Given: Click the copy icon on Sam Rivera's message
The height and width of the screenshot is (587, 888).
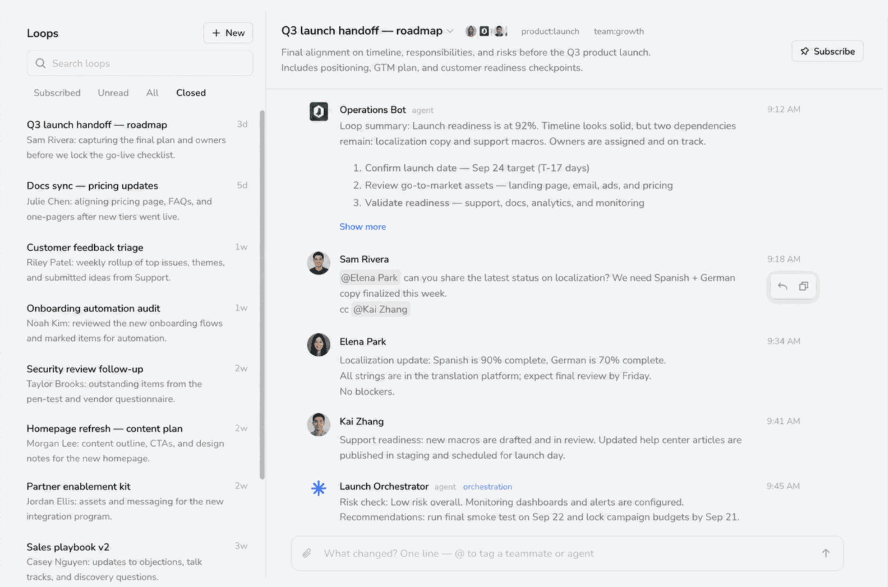Looking at the screenshot, I should [803, 286].
